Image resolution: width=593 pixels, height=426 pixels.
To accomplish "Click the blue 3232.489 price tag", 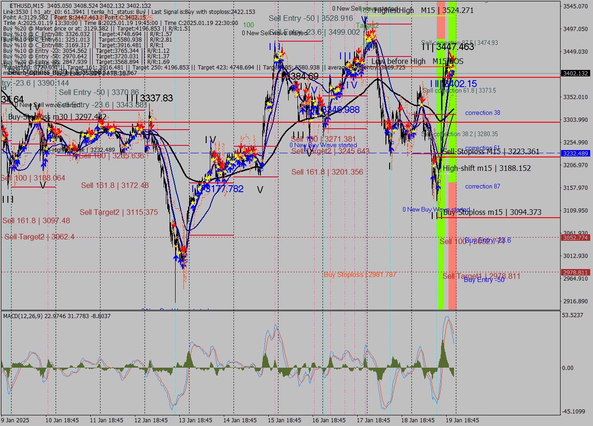I will [575, 153].
